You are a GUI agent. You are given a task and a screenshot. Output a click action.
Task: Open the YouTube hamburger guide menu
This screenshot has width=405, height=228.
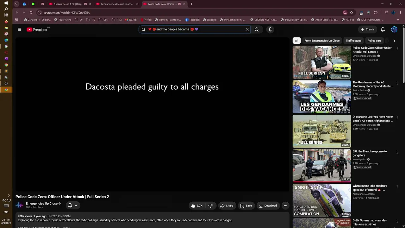click(x=19, y=29)
